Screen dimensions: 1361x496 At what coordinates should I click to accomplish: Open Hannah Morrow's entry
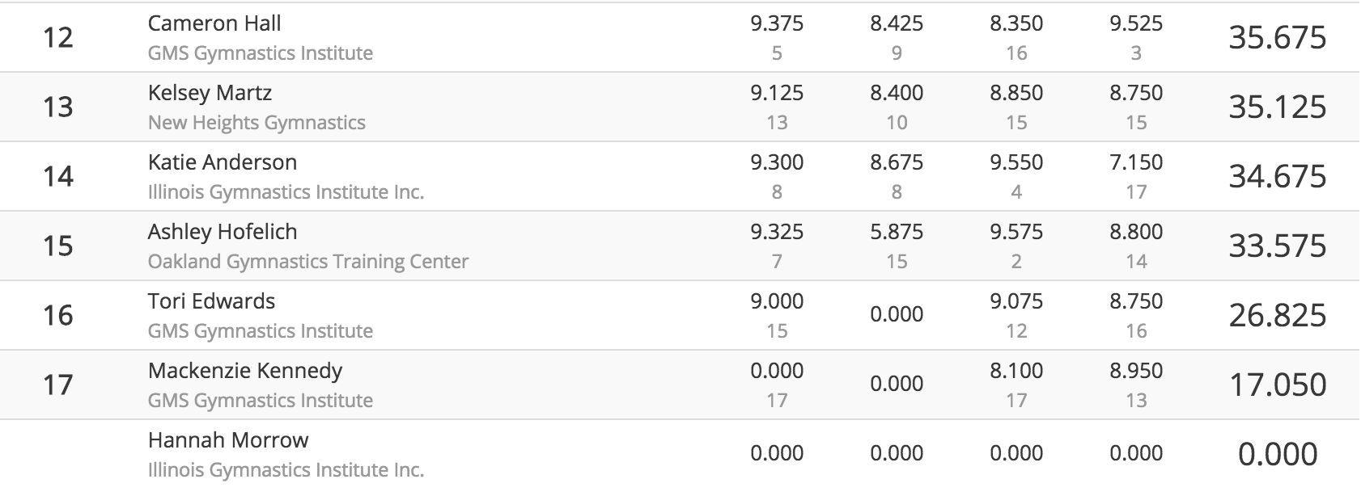pyautogui.click(x=228, y=440)
